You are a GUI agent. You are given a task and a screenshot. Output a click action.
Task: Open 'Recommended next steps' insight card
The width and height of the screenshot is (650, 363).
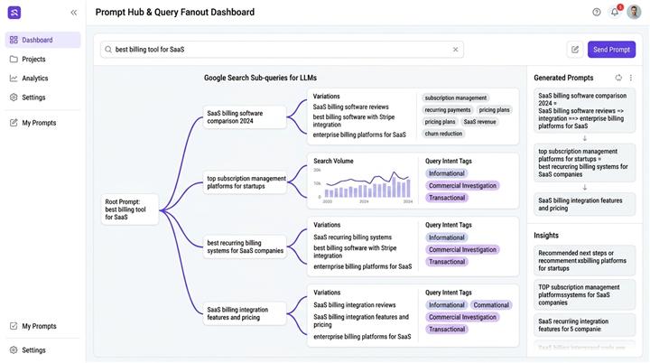pos(584,261)
